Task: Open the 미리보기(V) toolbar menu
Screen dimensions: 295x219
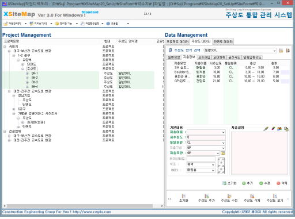Action: tap(41, 24)
